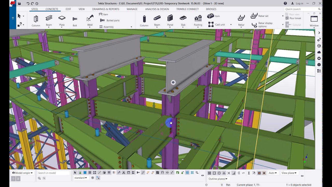Toggle snap to perpendicular points
The height and width of the screenshot is (187, 332).
(234, 173)
